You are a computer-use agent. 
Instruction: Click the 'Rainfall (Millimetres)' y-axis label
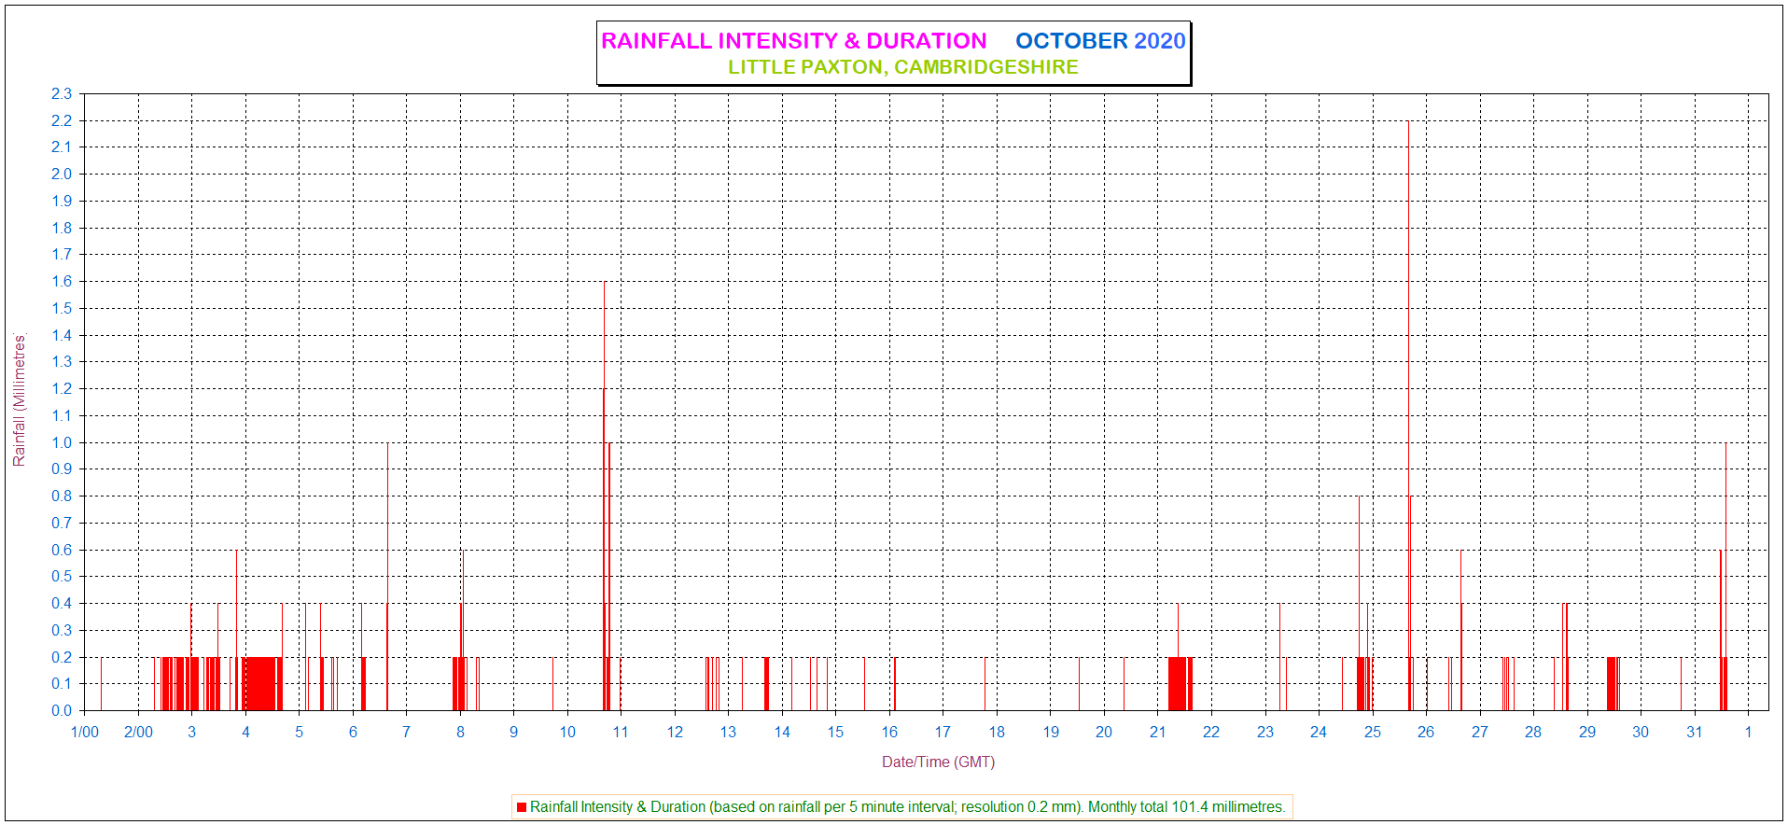click(20, 400)
